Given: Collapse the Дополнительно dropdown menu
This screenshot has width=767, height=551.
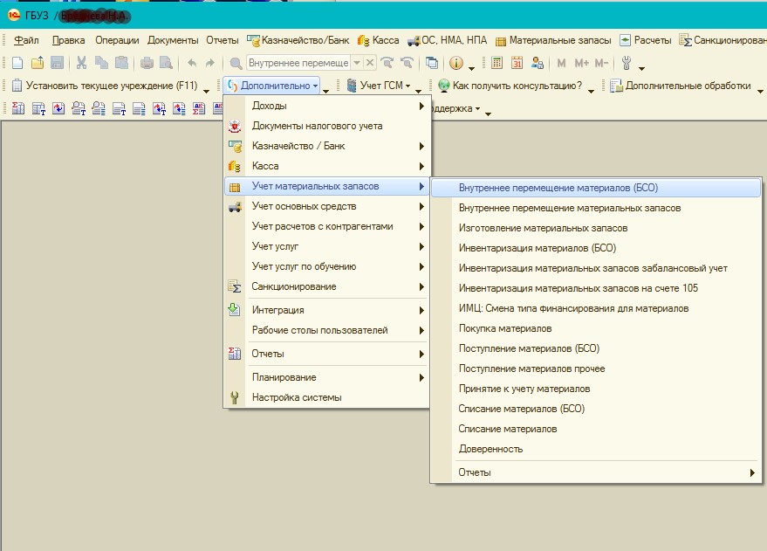Looking at the screenshot, I should 272,86.
